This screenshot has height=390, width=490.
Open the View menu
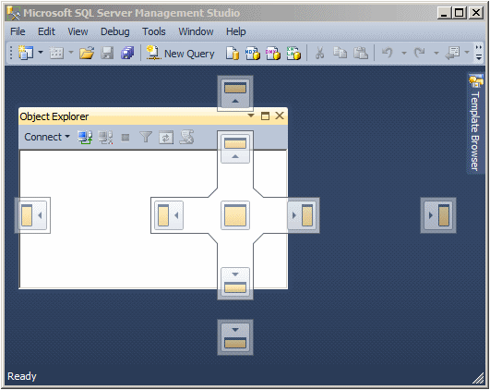(78, 31)
